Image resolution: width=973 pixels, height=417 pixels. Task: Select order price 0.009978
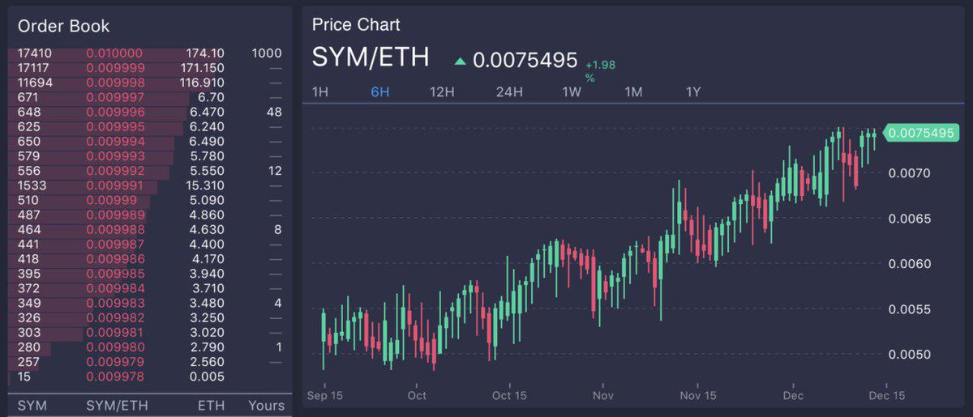(x=114, y=377)
